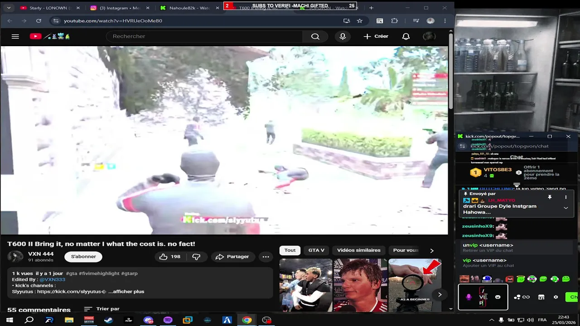Screen dimensions: 580x326
Task: Open the kick.com/slyyutus link in description
Action: 69,292
